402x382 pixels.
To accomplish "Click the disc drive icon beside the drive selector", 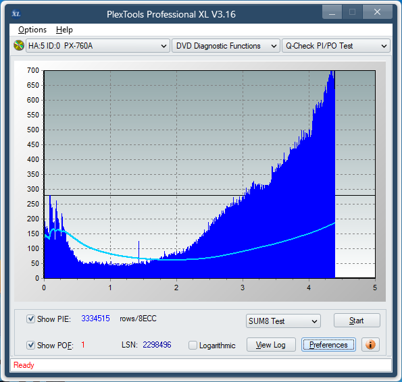I will coord(19,46).
